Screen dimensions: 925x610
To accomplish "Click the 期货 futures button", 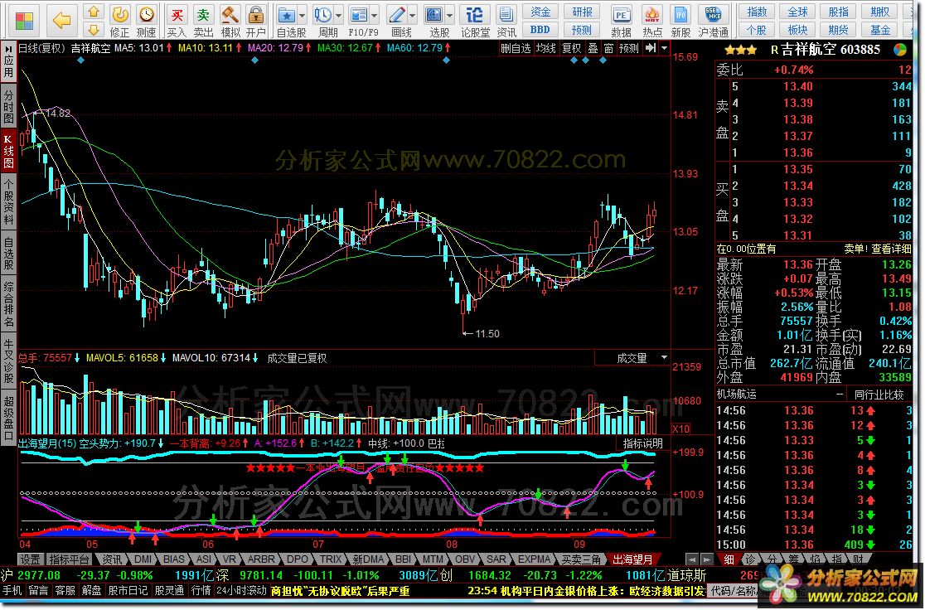I will [x=838, y=30].
